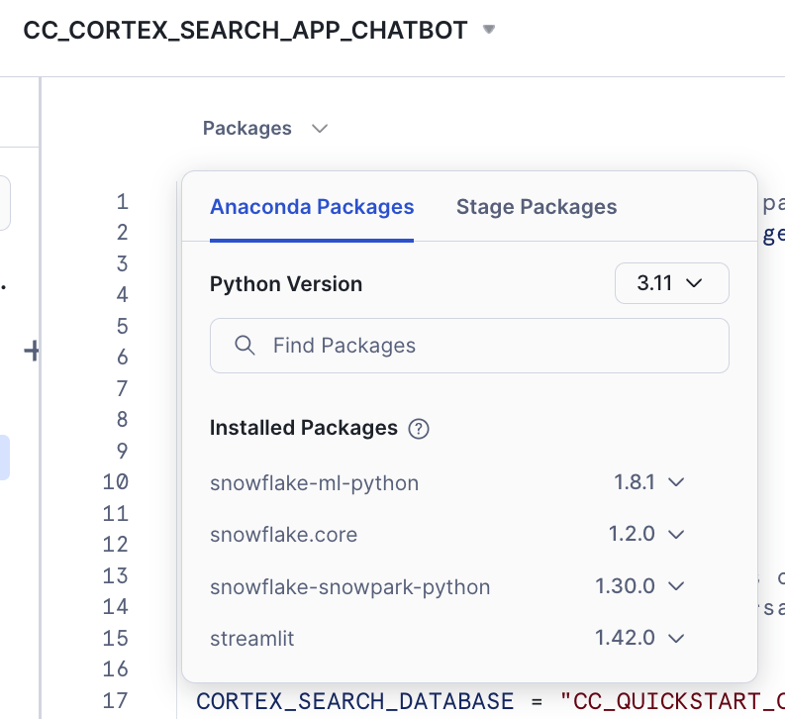Click the CORTEX_SEARCH_DATABASE code line
785x719 pixels.
[x=354, y=701]
